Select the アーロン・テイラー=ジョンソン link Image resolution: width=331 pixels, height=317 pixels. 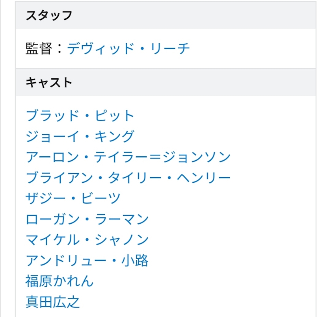click(128, 157)
